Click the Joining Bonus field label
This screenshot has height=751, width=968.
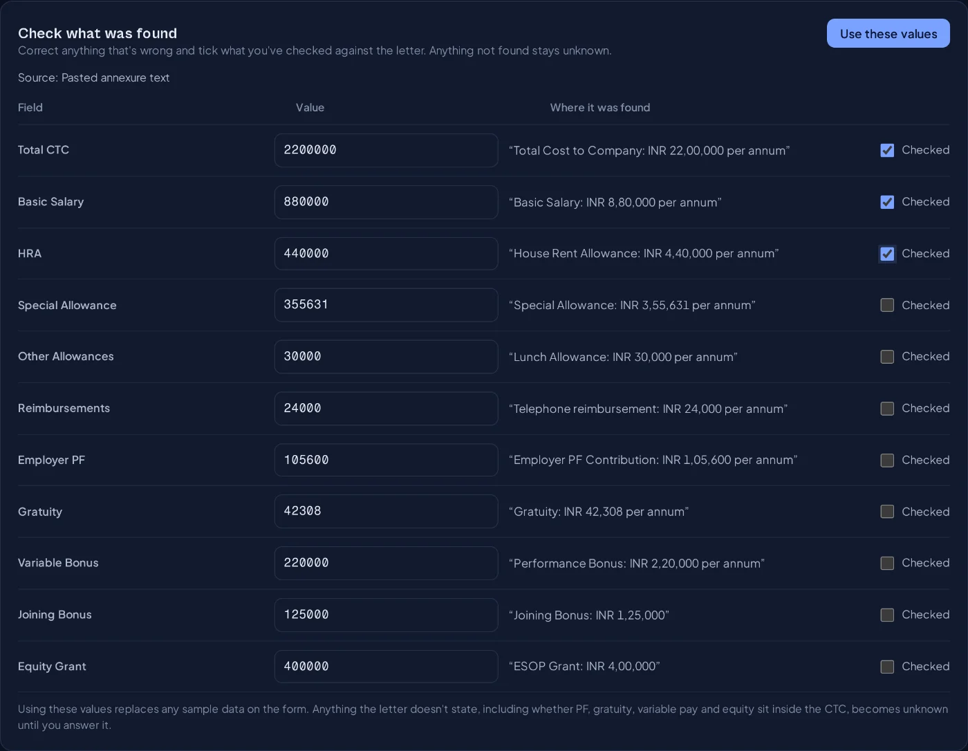(55, 615)
